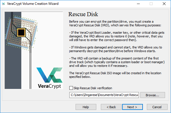Viewport: 171px width, 113px height.
Task: Click the paragraph about first drive track backup
Action: [117, 62]
